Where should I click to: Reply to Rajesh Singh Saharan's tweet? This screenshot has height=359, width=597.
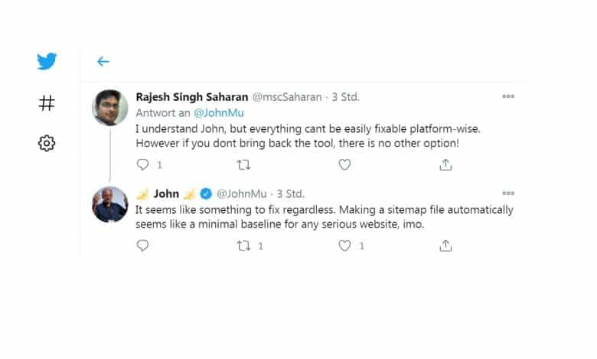pos(143,164)
